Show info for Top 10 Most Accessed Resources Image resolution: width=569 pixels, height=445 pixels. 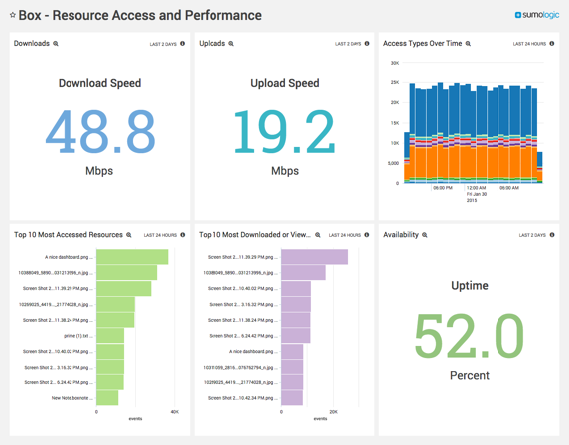click(x=182, y=235)
